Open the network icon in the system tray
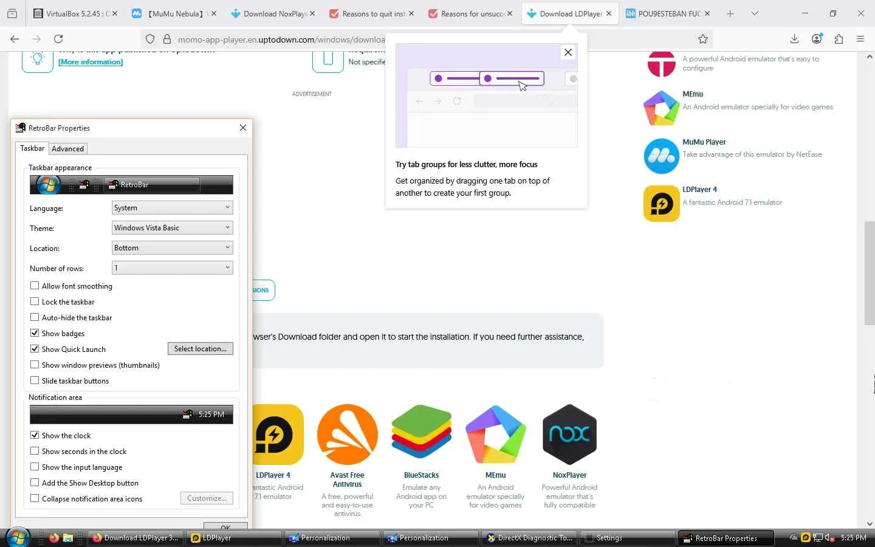Viewport: 875px width, 547px height. (x=818, y=537)
